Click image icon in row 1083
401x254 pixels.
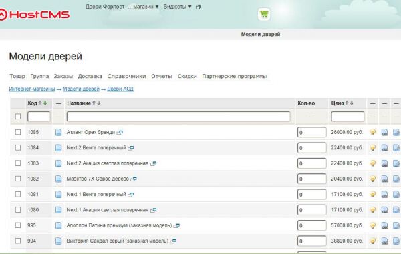[x=385, y=163]
